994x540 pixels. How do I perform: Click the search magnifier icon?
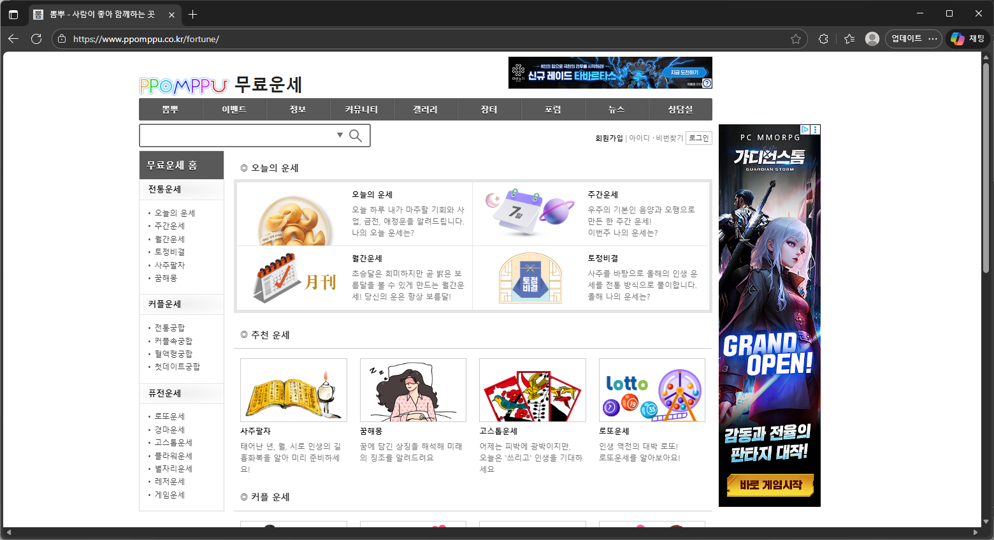tap(356, 135)
